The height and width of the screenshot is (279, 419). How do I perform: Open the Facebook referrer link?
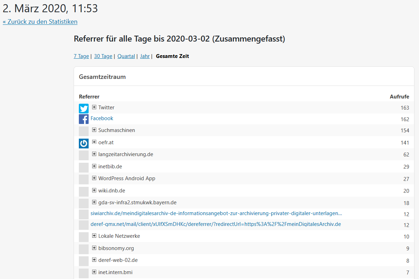coord(102,118)
